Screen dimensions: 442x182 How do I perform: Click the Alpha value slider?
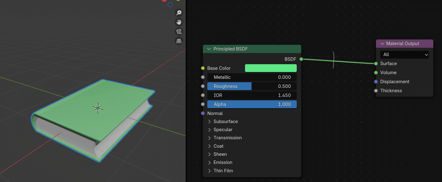[252, 104]
